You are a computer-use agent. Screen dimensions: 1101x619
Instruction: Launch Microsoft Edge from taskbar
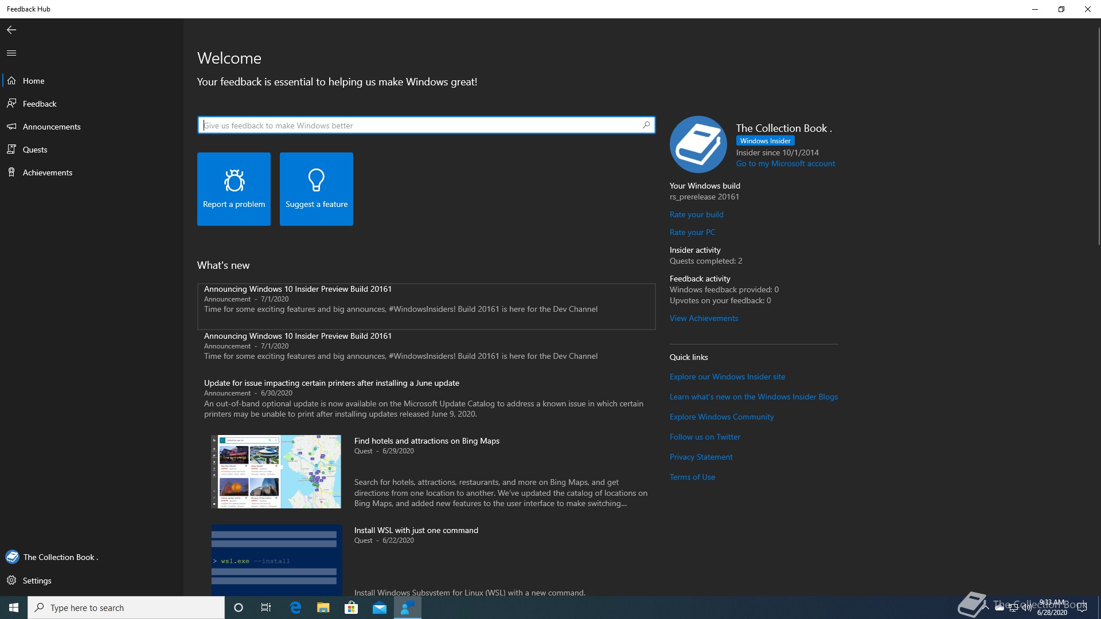pyautogui.click(x=295, y=608)
